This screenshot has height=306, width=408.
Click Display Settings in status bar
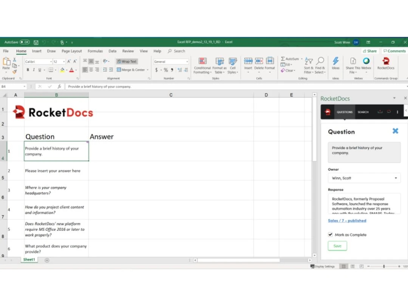pyautogui.click(x=322, y=266)
